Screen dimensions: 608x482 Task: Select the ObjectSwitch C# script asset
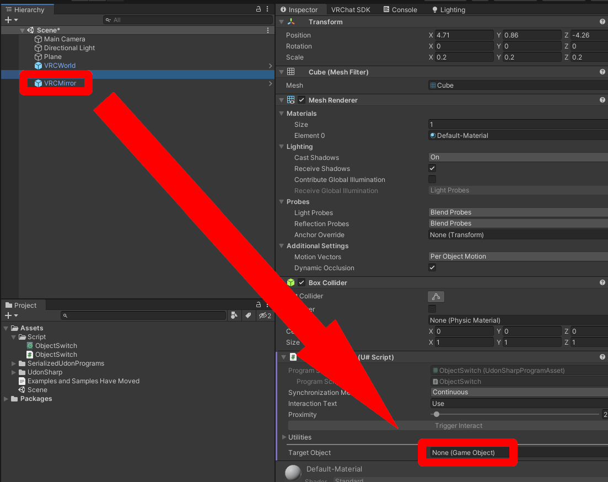tap(52, 354)
